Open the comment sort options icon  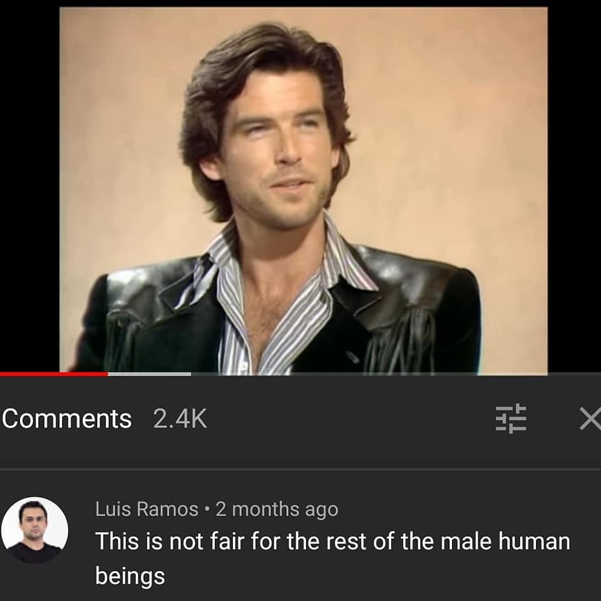coord(511,419)
